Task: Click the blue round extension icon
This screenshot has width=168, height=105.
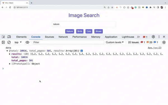Action: (x=147, y=7)
